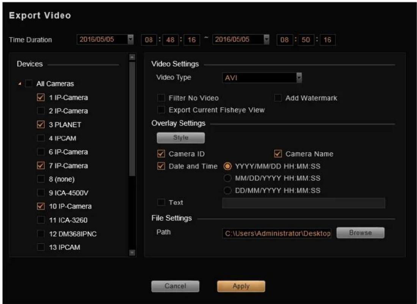Screen dimensions: 417x304
Task: Cancel the video export
Action: (175, 286)
